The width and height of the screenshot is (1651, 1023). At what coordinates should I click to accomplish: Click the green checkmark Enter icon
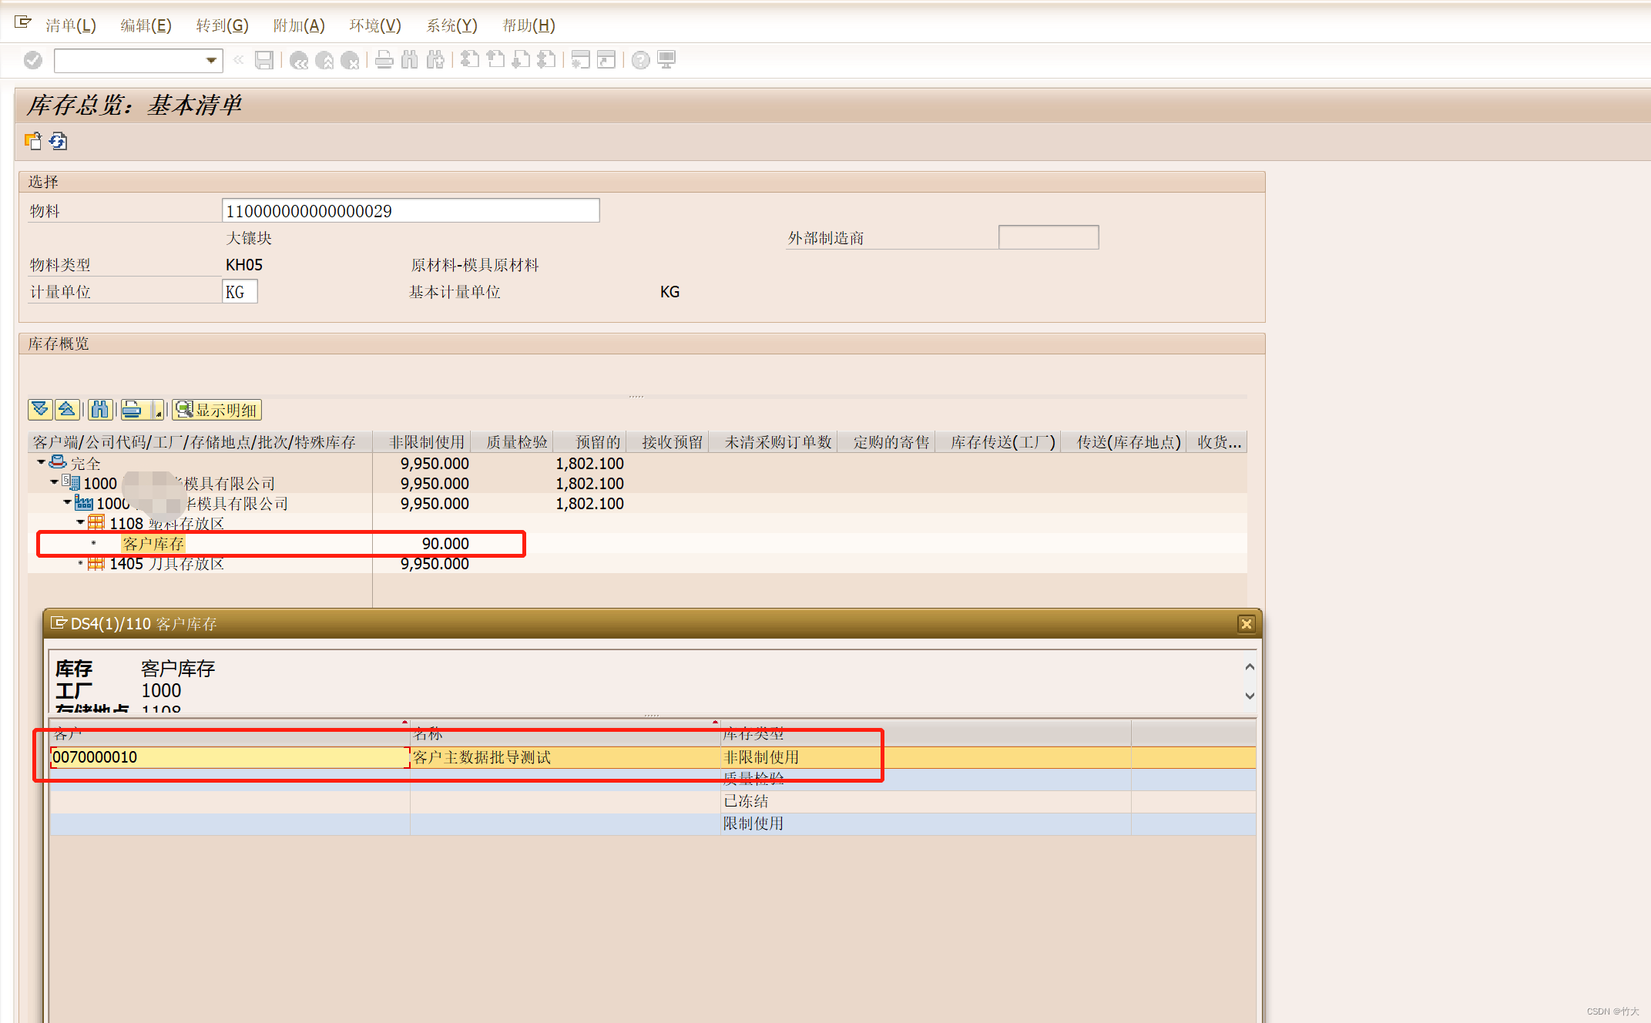(33, 60)
